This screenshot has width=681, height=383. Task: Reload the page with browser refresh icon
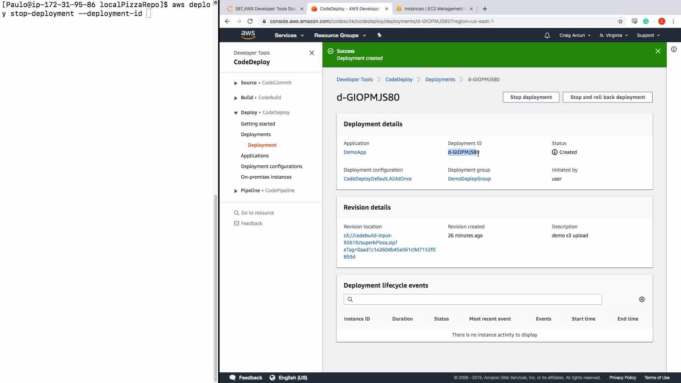point(250,21)
